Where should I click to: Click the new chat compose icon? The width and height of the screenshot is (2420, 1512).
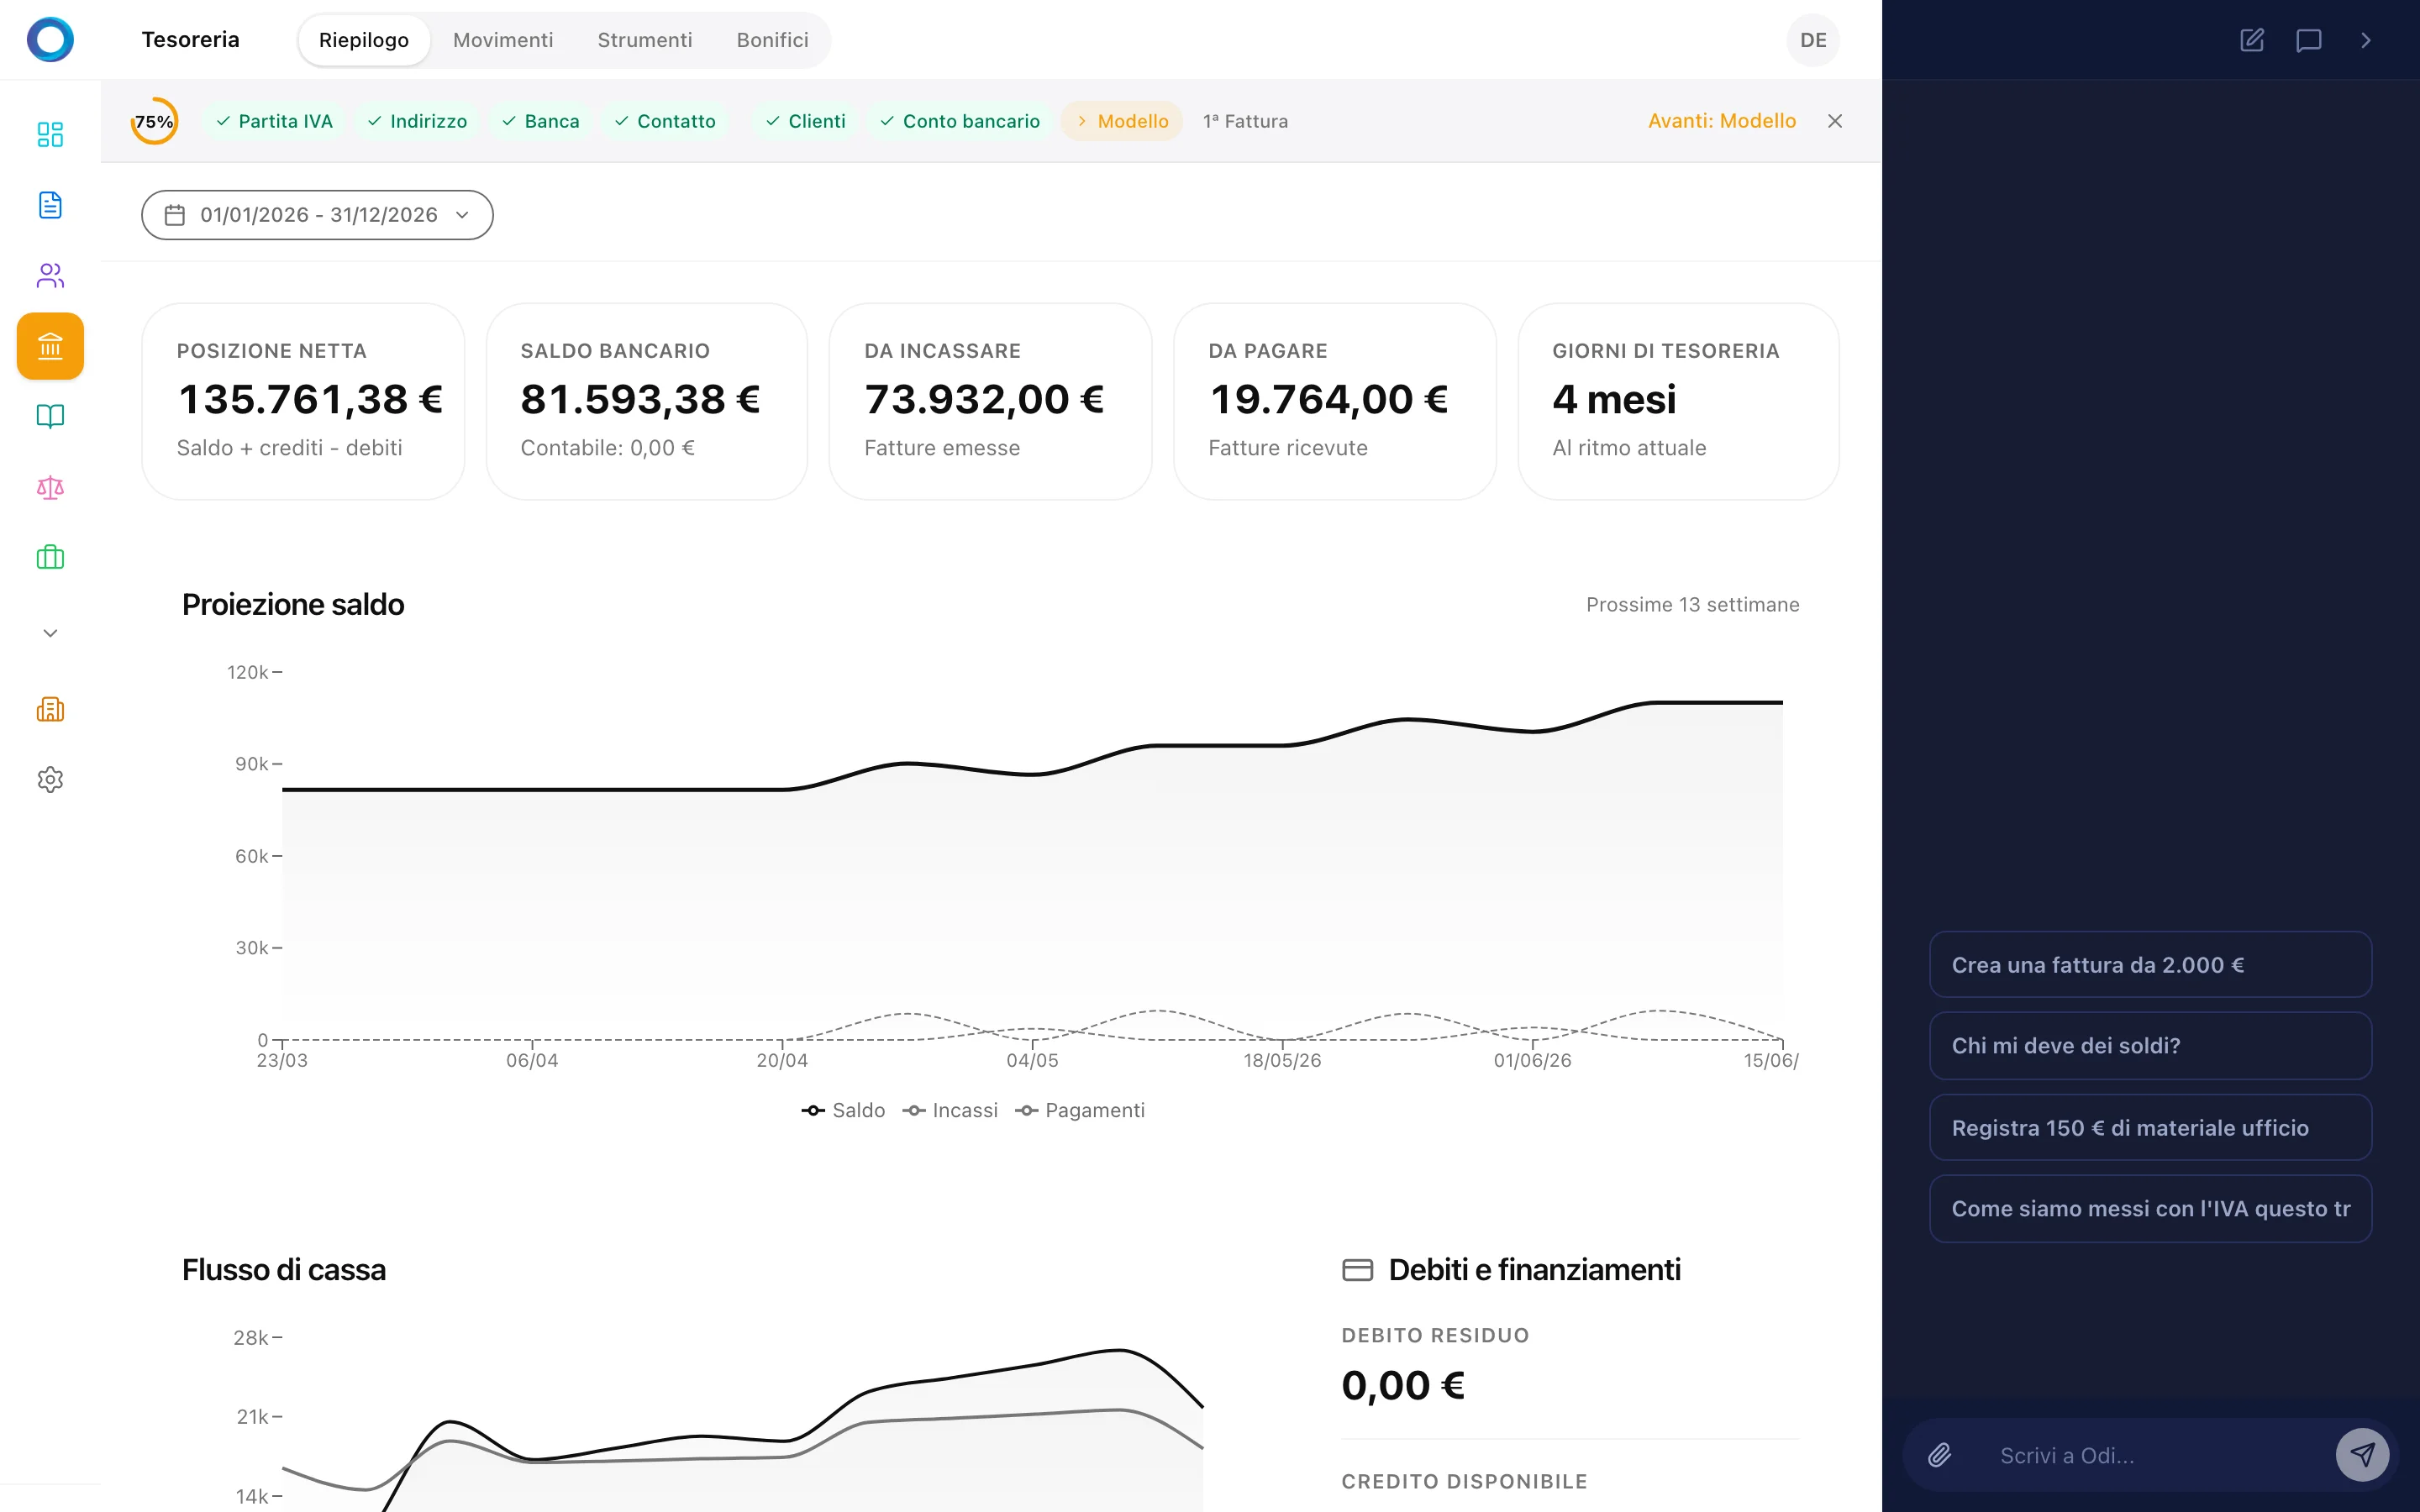pos(2251,40)
